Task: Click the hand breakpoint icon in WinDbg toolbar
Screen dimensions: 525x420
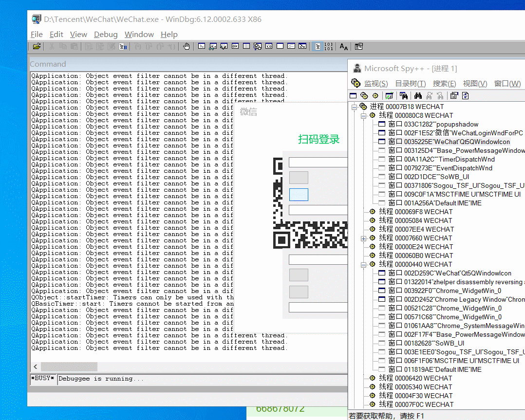Action: [187, 47]
